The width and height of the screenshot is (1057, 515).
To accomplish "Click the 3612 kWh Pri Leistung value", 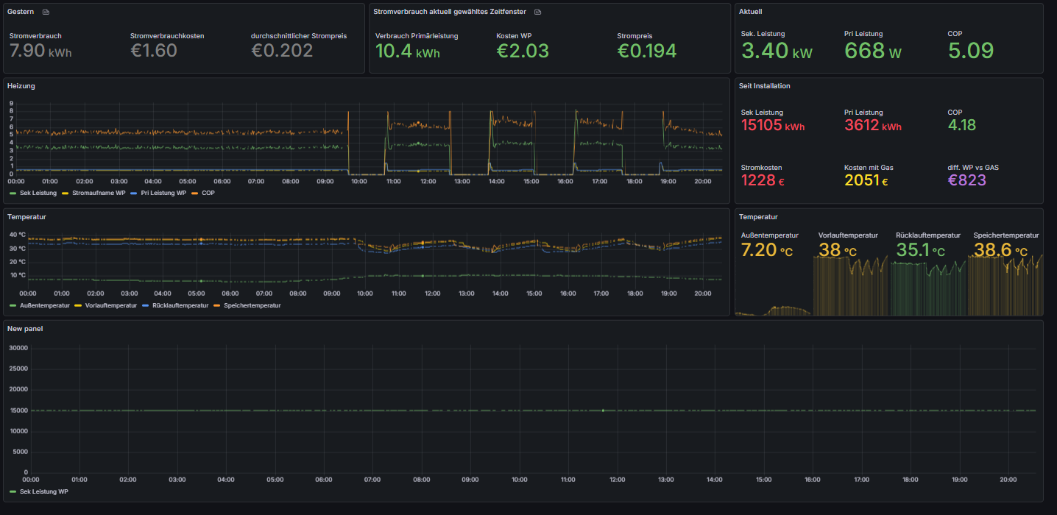I will pyautogui.click(x=873, y=126).
